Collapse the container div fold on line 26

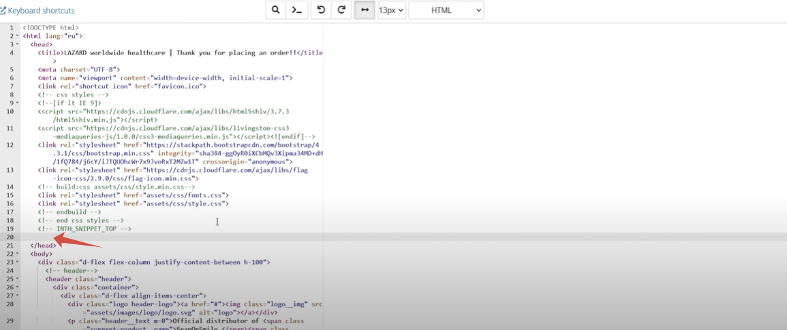click(x=18, y=287)
